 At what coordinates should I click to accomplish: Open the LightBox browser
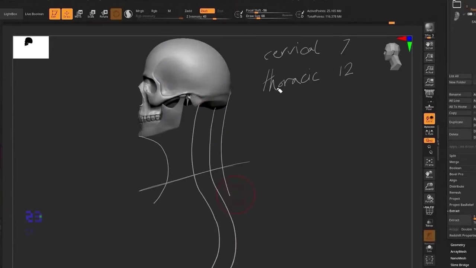pyautogui.click(x=10, y=14)
